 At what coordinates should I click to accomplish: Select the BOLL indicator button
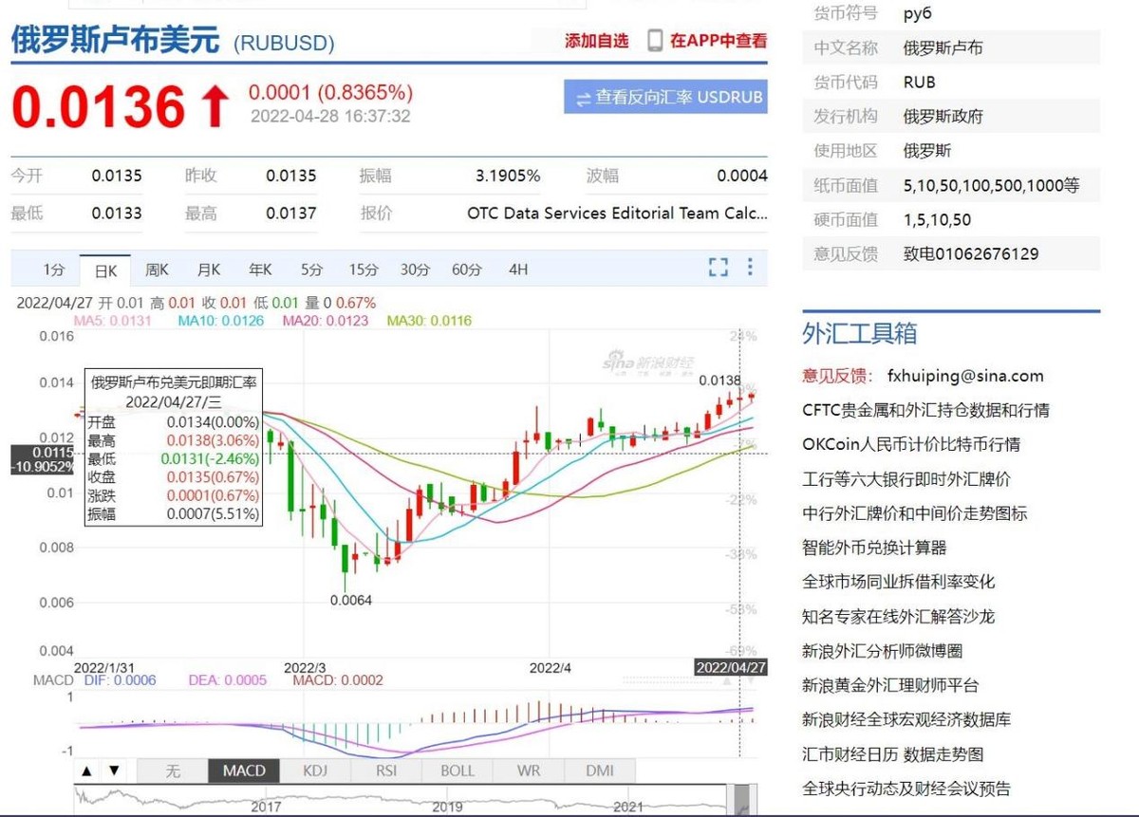tap(457, 771)
